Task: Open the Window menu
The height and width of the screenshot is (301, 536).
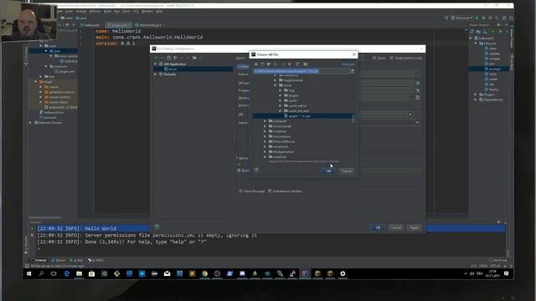Action: click(x=147, y=11)
